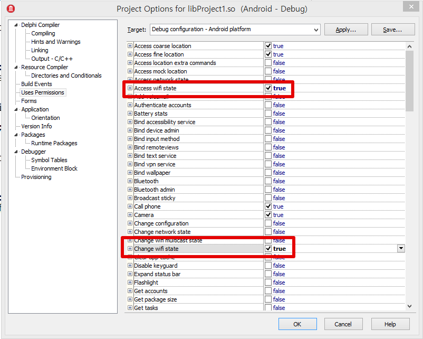Select Provisioning in the tree
Viewport: 423px width, 339px height.
pos(36,177)
